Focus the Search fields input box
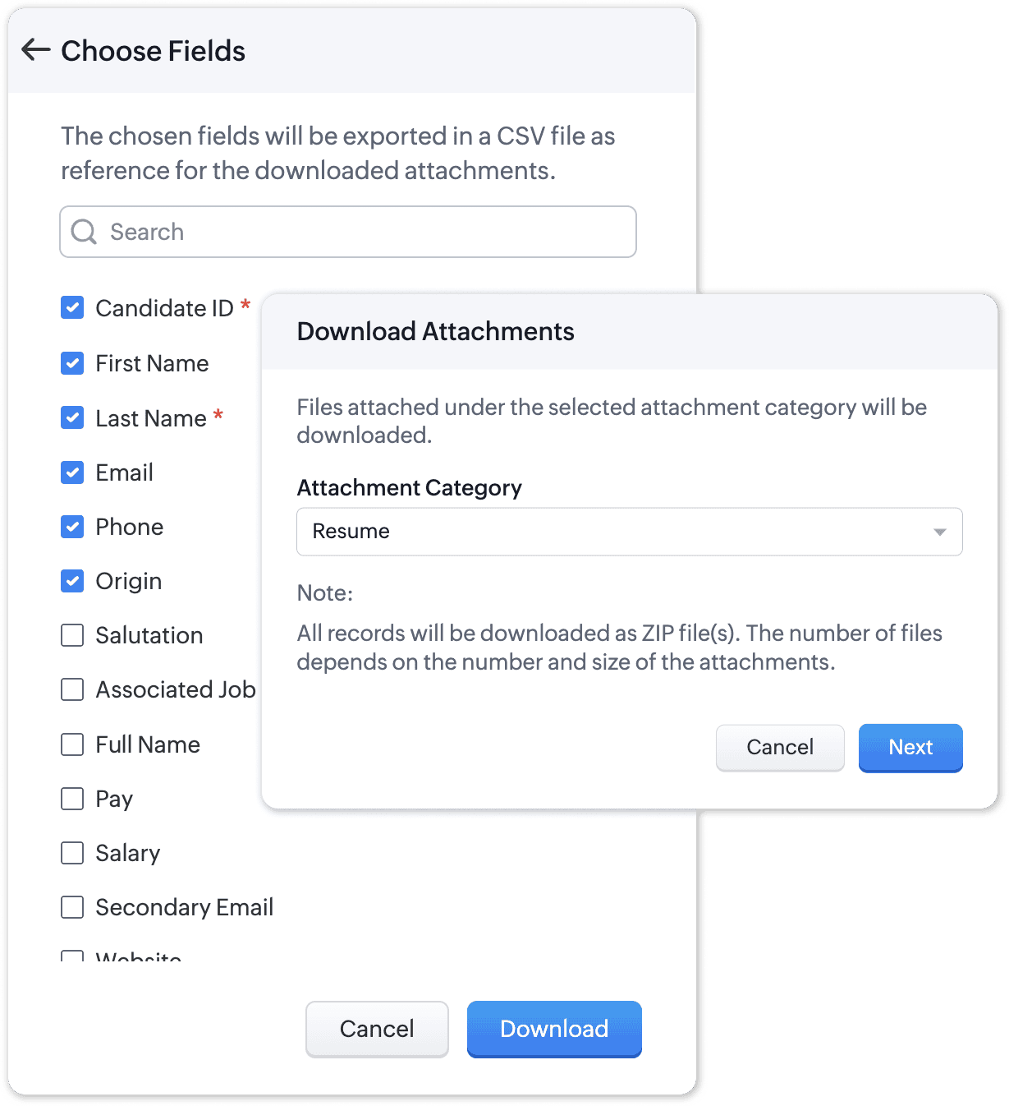 click(348, 232)
